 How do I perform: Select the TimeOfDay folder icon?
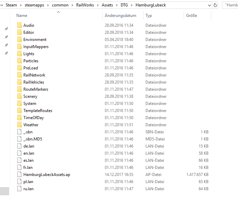[x=19, y=118]
